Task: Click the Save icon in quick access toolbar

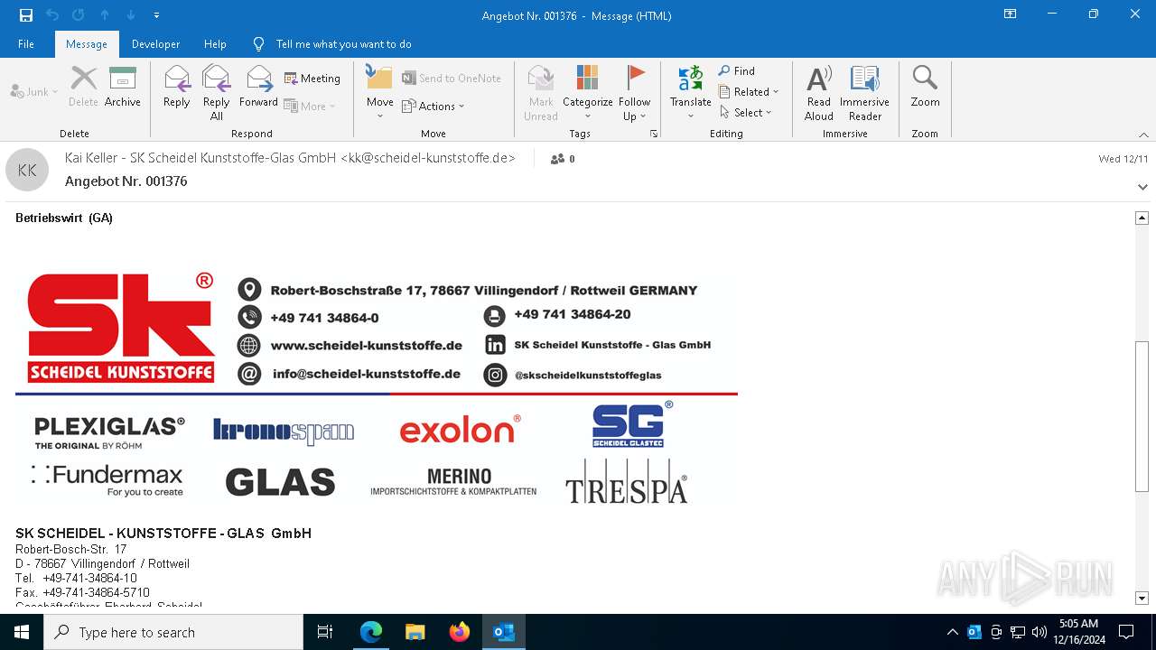Action: point(26,15)
